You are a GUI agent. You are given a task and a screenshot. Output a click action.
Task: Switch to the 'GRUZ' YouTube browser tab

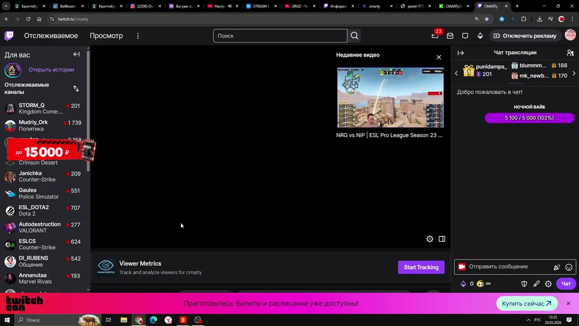coord(300,6)
